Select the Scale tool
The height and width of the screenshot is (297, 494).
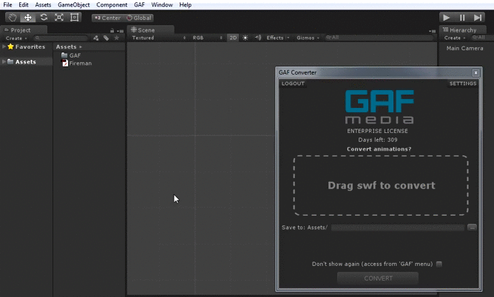tap(59, 17)
